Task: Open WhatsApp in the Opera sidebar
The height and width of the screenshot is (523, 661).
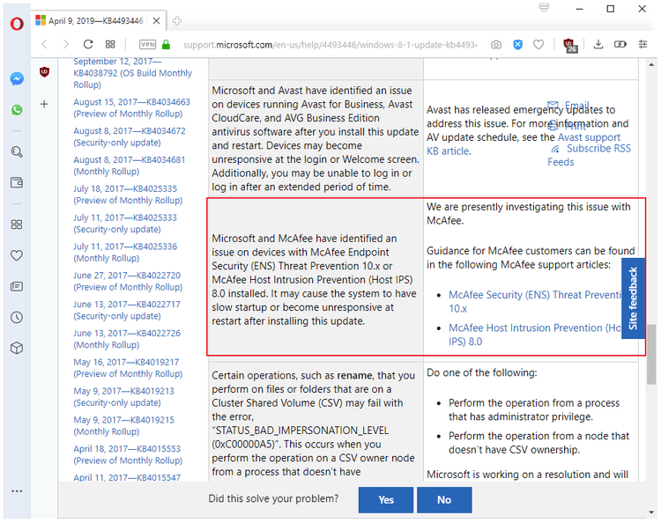Action: (x=17, y=110)
